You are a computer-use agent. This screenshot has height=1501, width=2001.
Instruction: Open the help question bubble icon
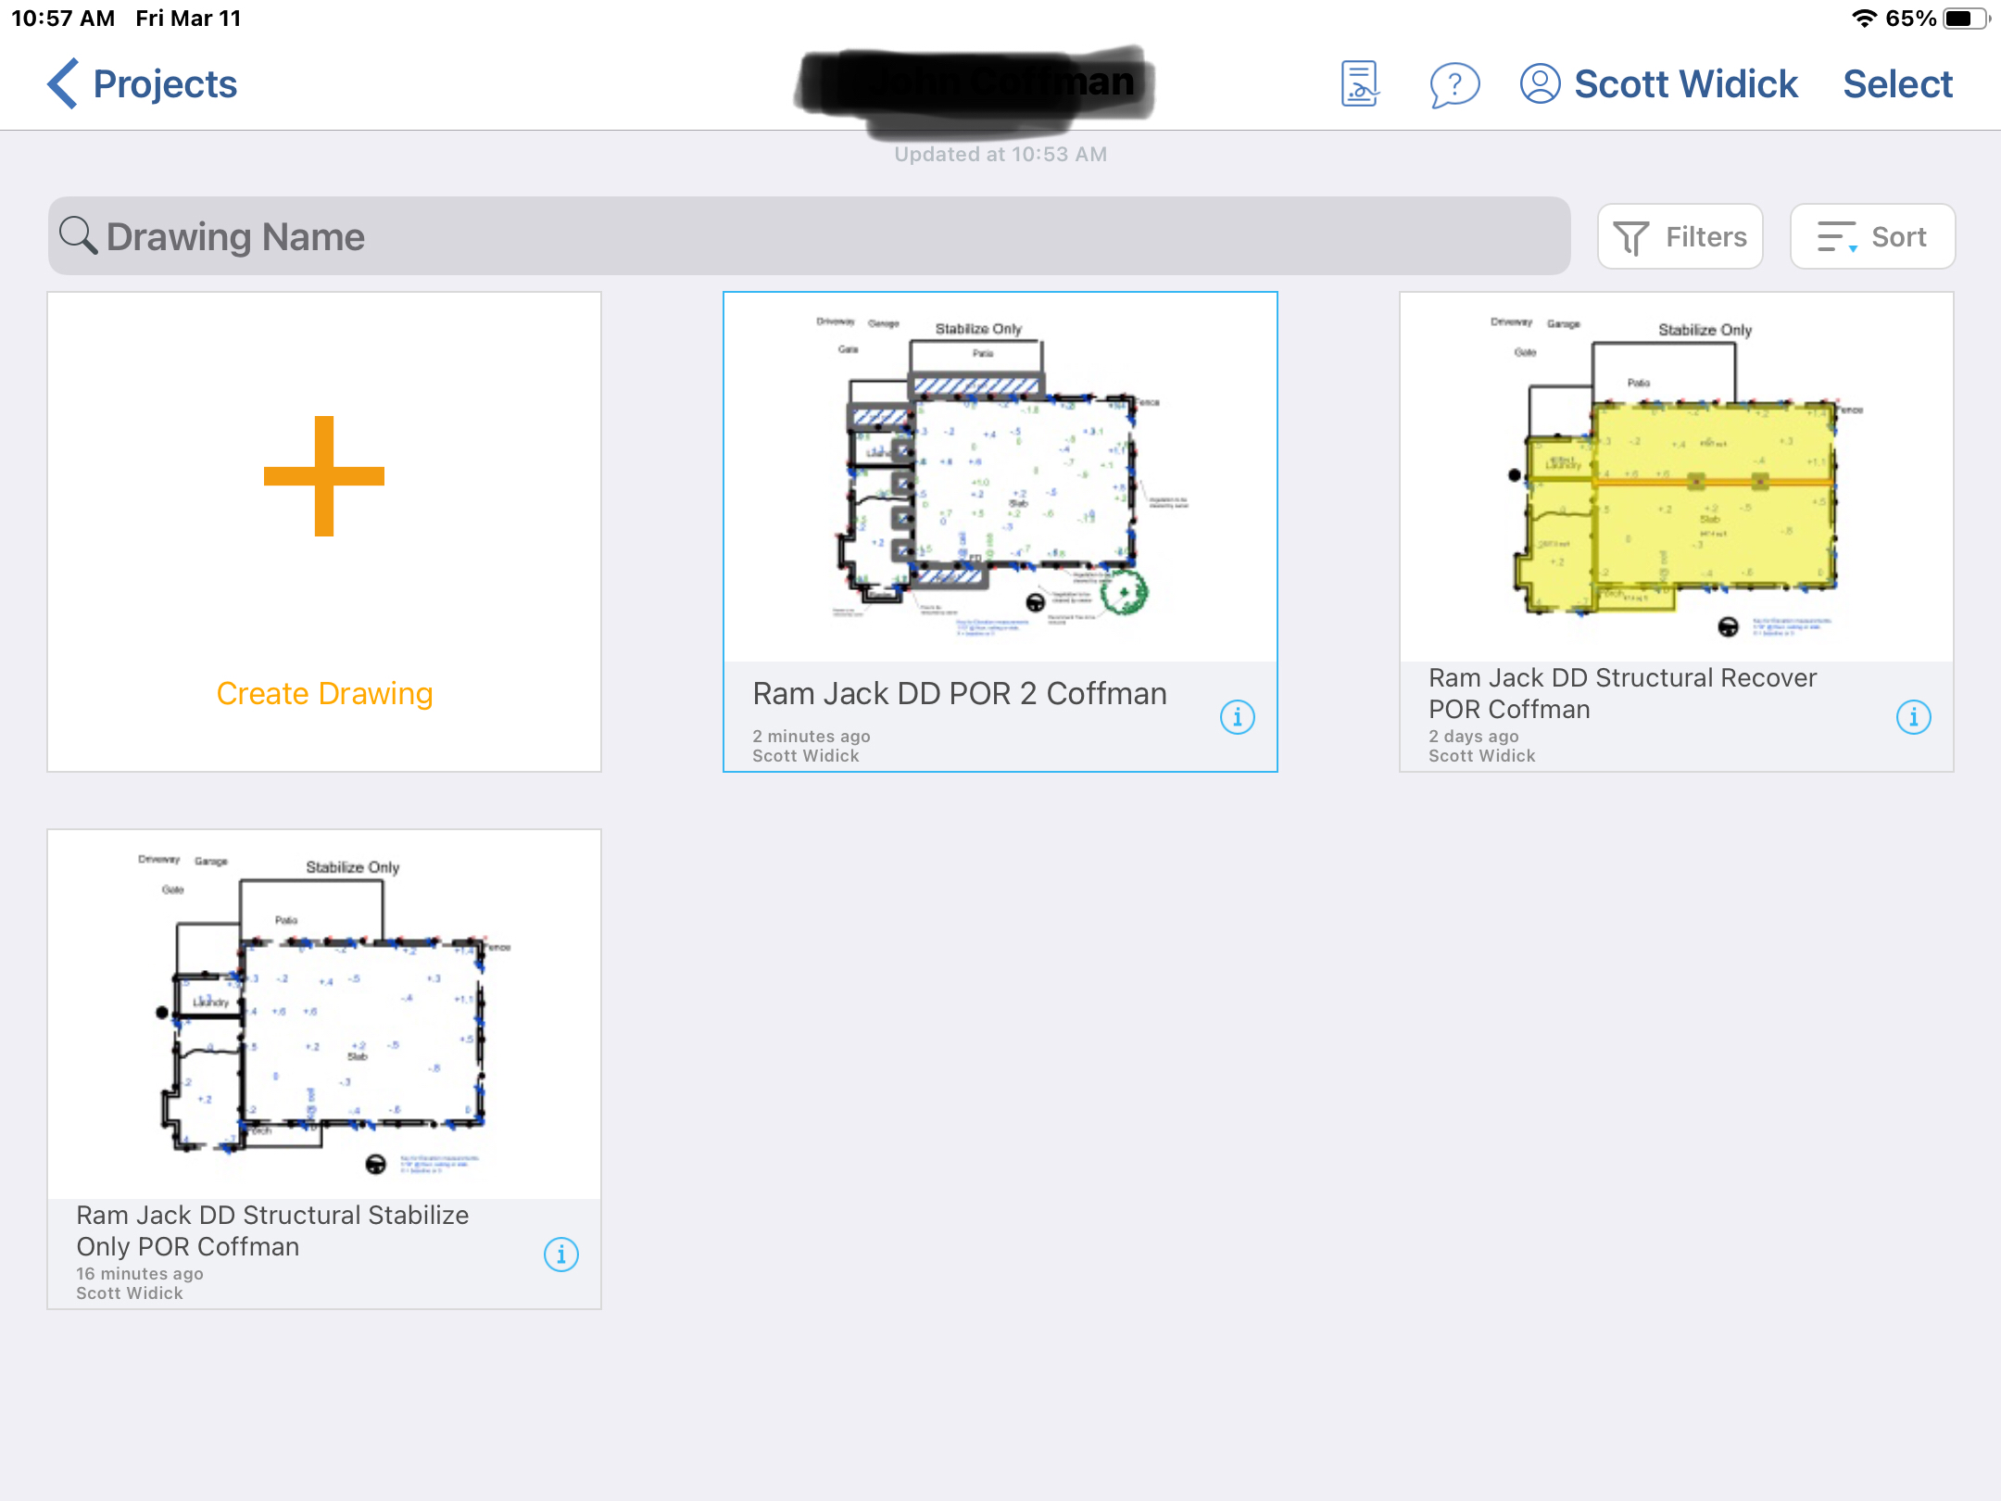1454,85
